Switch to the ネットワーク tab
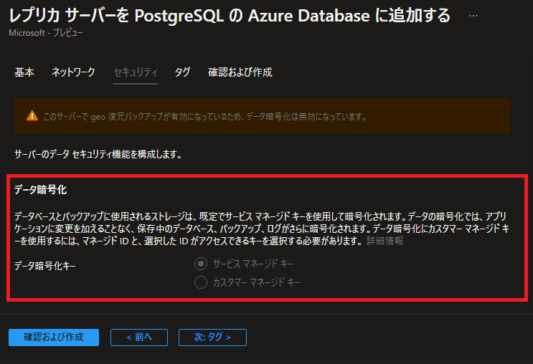The width and height of the screenshot is (533, 364). (73, 72)
